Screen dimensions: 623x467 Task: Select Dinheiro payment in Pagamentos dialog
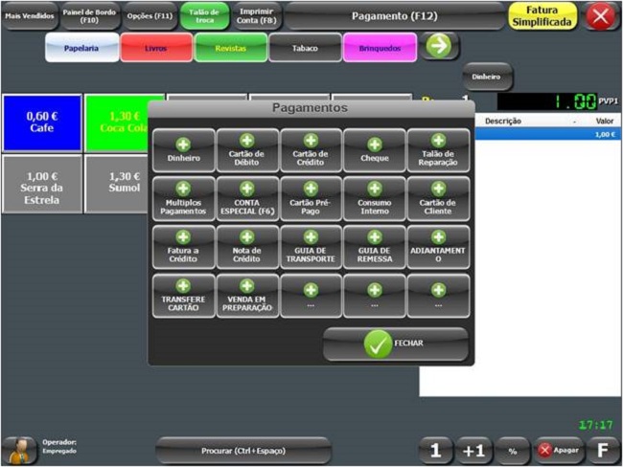click(x=183, y=150)
